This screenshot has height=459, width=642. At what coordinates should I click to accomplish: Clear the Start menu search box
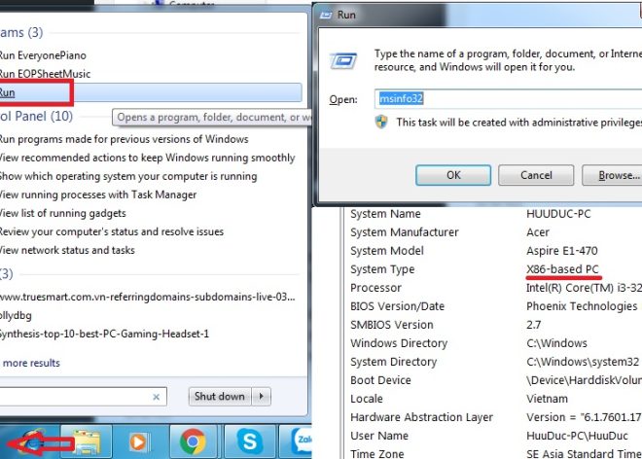coord(156,397)
